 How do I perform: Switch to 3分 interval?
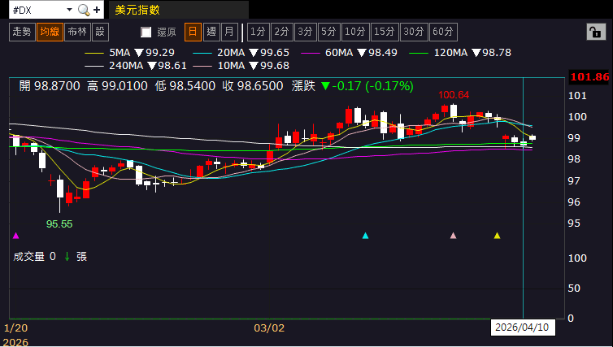pos(305,32)
